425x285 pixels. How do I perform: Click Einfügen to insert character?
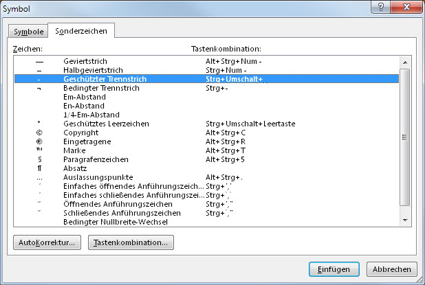pos(334,269)
